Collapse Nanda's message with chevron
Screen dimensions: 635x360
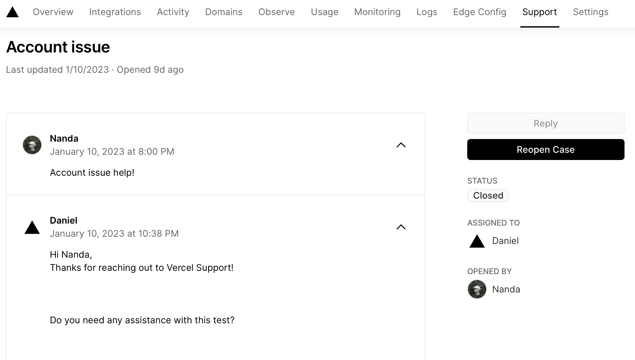[401, 145]
